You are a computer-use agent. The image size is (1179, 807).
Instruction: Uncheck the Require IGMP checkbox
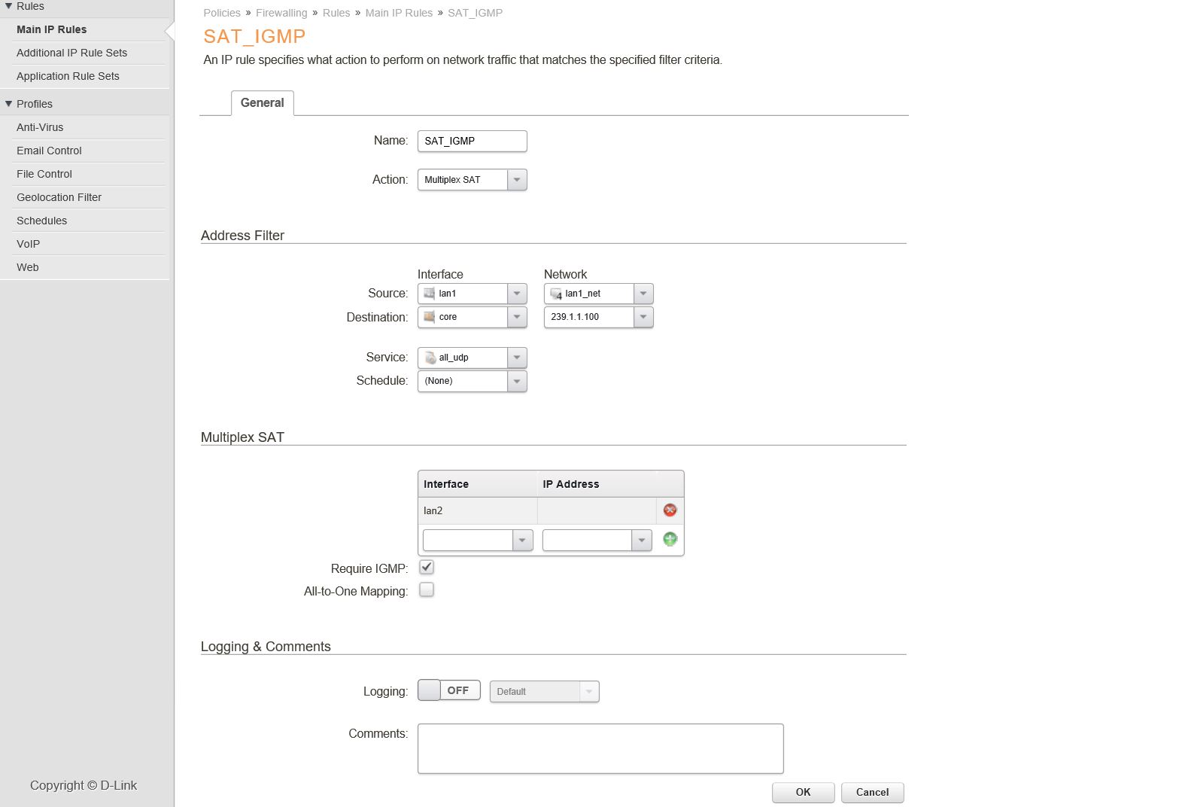[427, 567]
